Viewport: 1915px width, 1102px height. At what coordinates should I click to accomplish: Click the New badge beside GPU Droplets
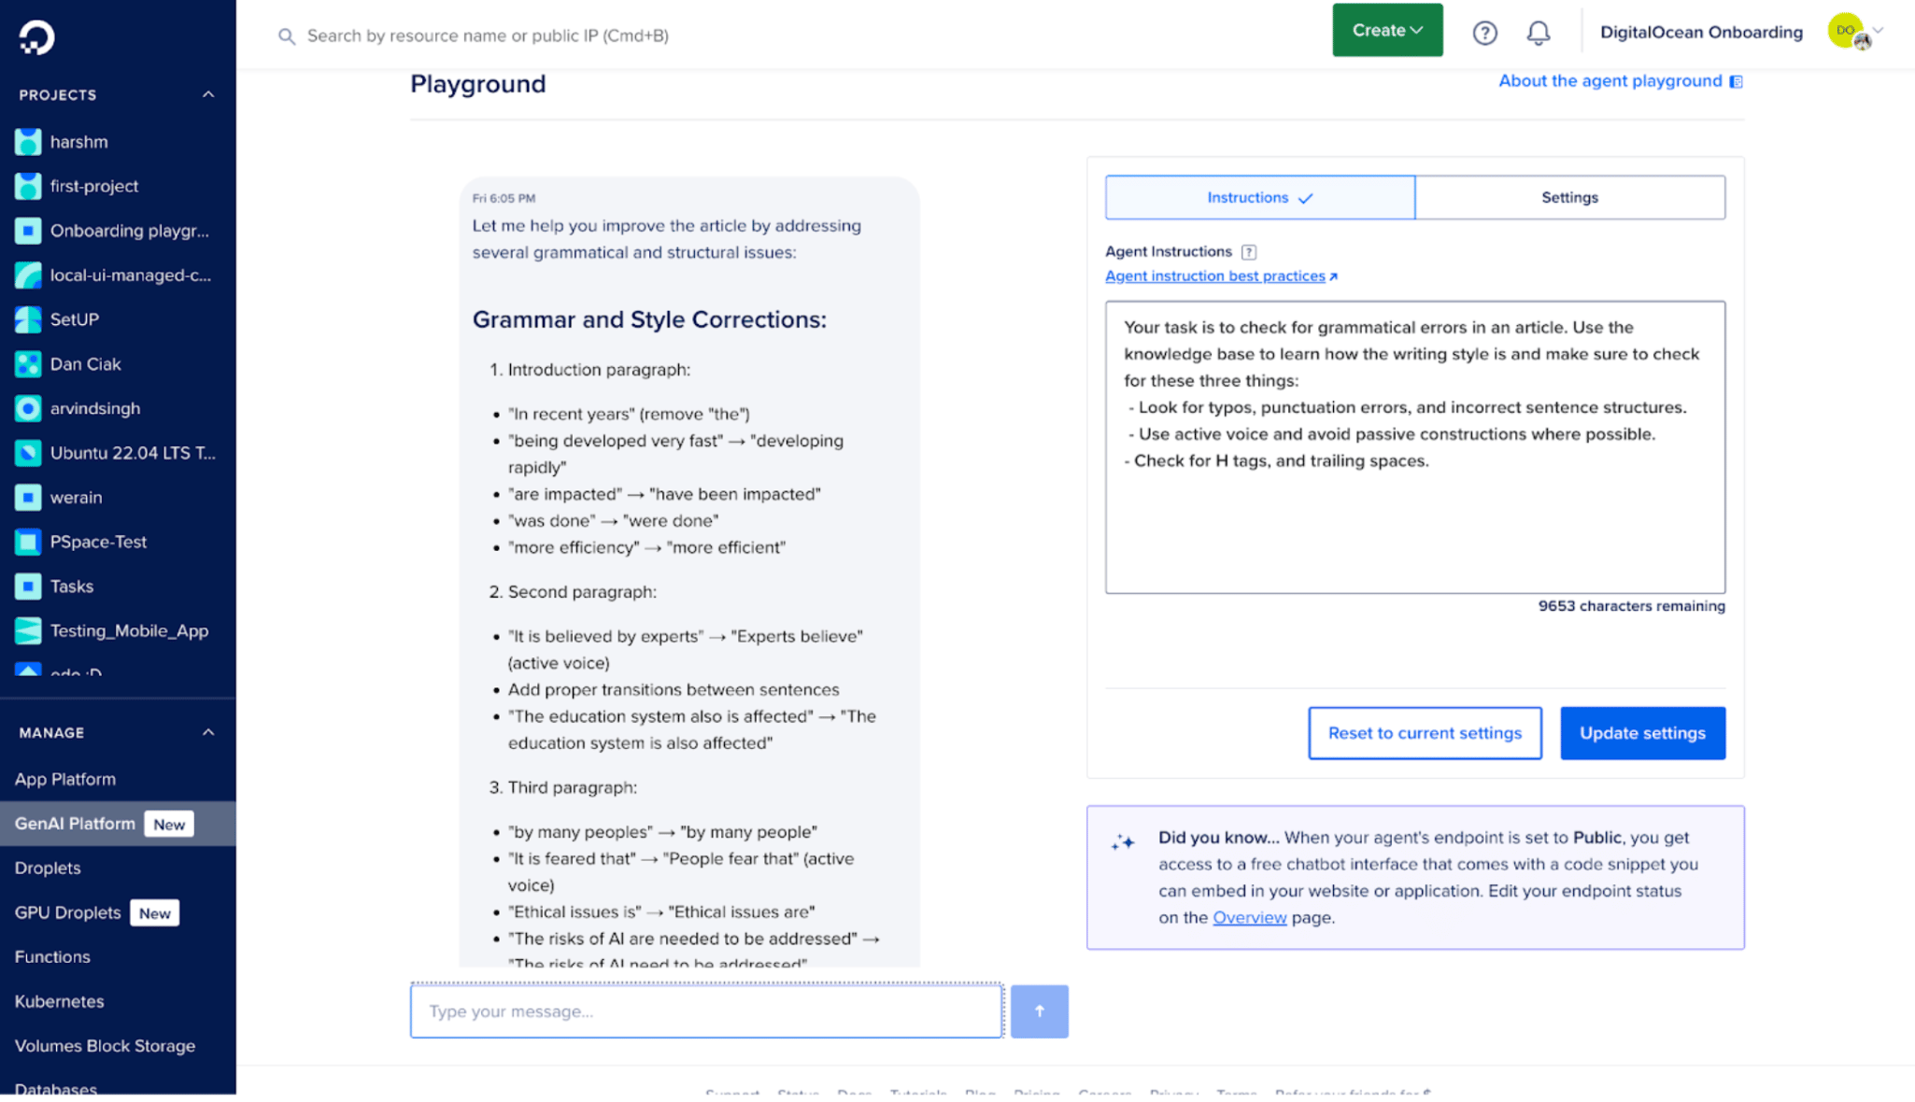pos(155,912)
